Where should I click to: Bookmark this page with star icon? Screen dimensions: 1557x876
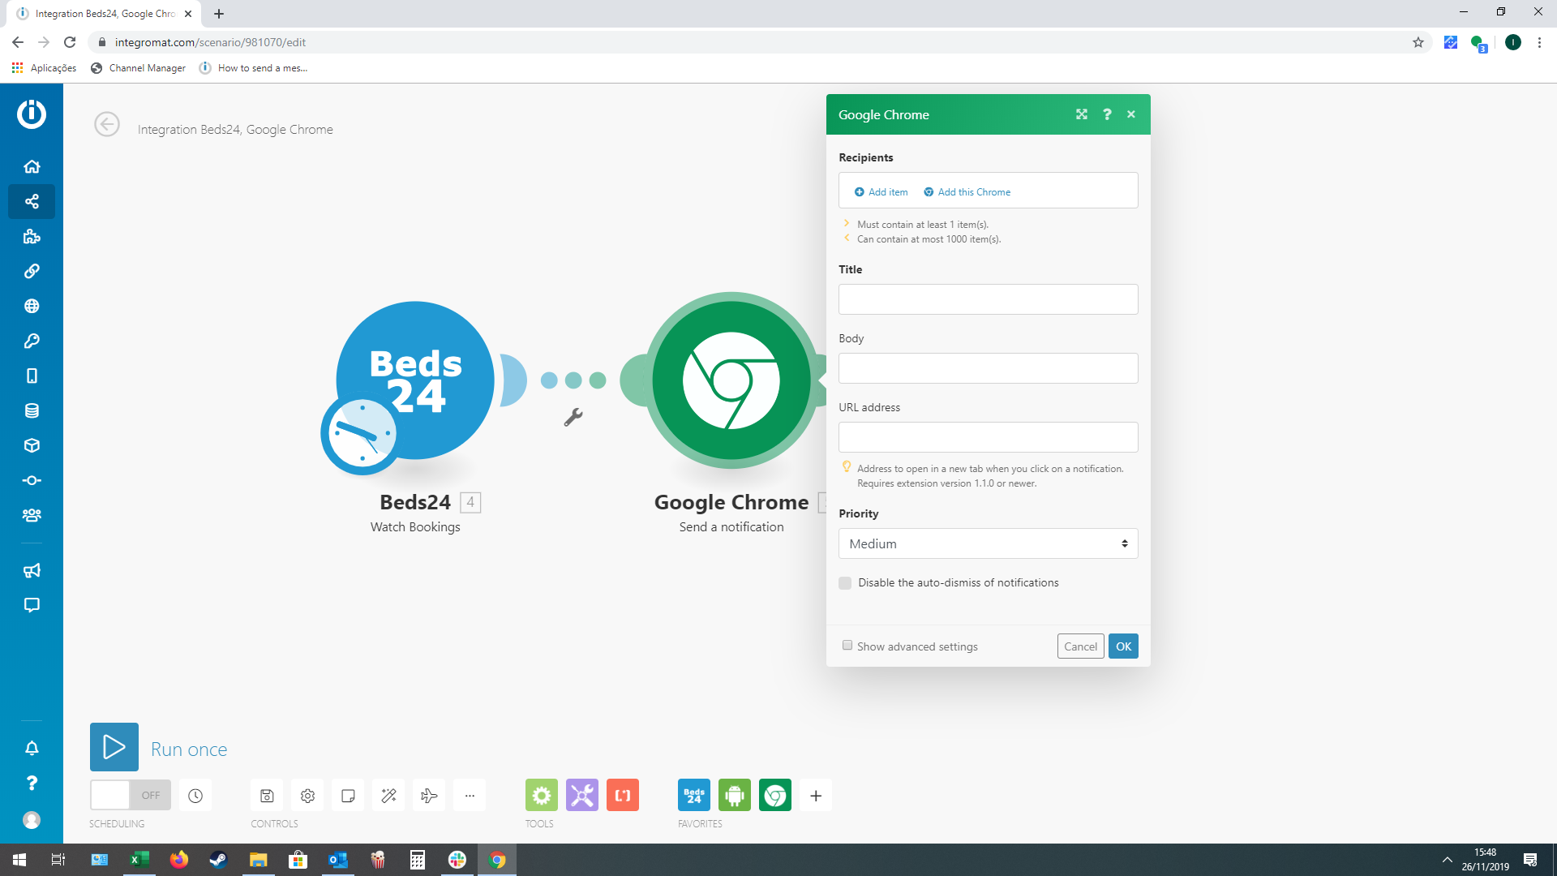pos(1418,42)
